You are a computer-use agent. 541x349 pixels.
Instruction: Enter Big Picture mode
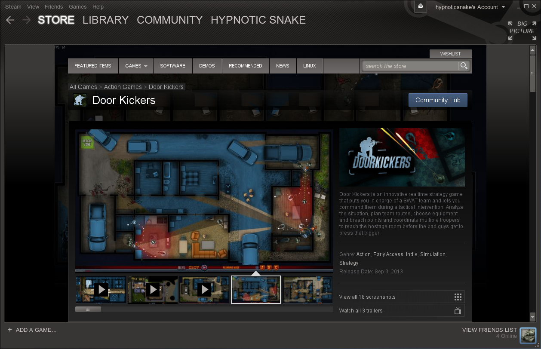point(521,31)
